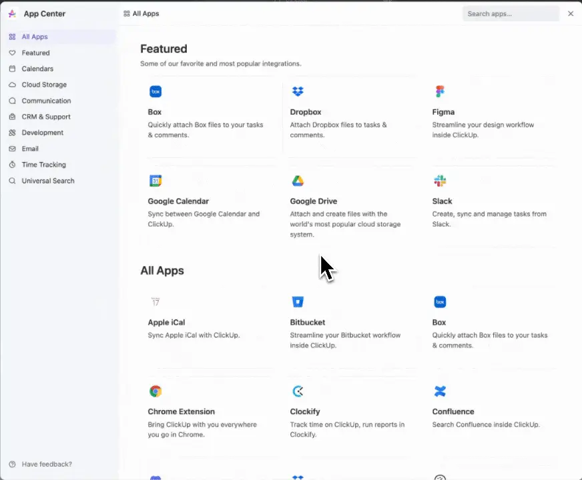This screenshot has height=480, width=582.
Task: Click the Email envelope icon in sidebar
Action: pyautogui.click(x=12, y=149)
